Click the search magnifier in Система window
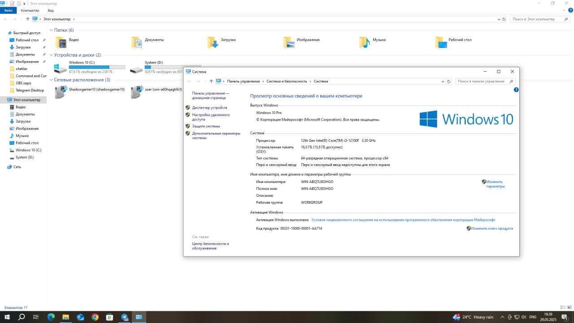 (x=511, y=81)
